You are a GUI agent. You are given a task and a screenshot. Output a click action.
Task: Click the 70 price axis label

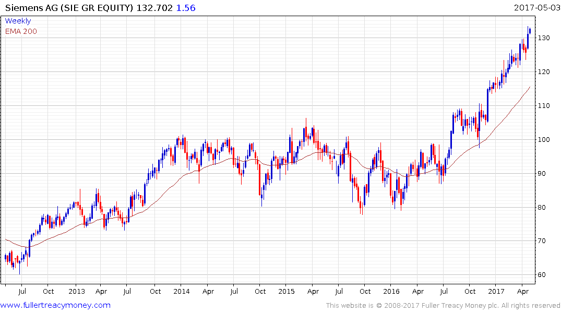pos(542,241)
